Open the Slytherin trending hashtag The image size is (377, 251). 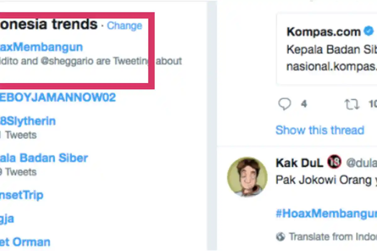click(28, 121)
